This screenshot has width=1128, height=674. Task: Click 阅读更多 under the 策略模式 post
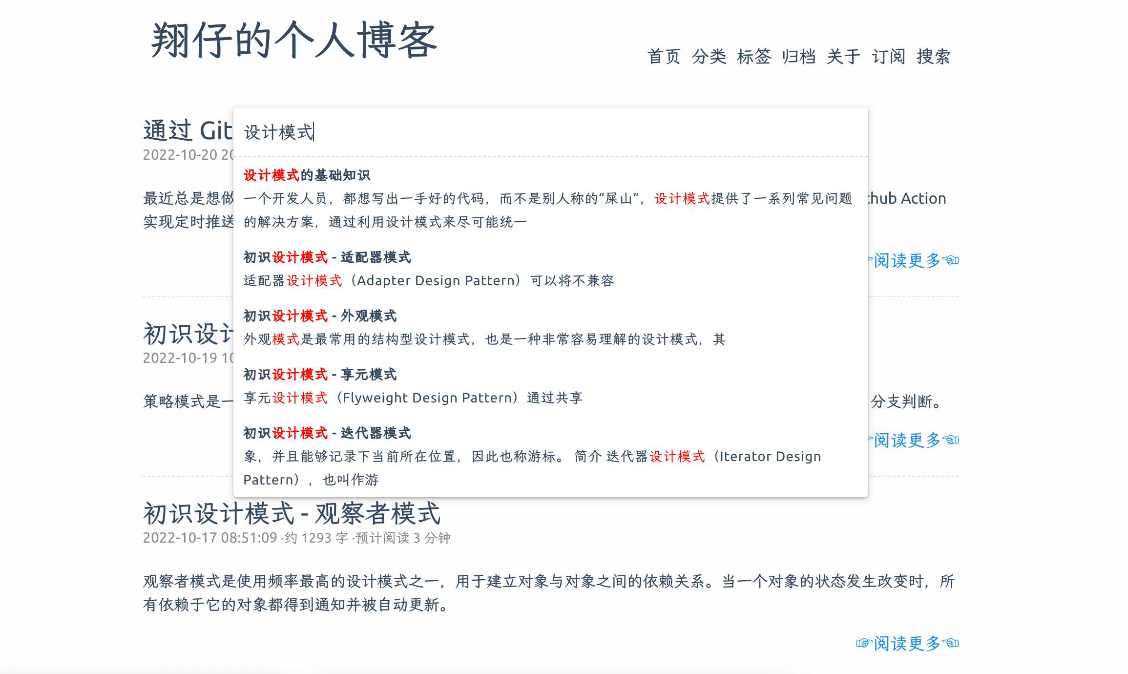tap(914, 440)
